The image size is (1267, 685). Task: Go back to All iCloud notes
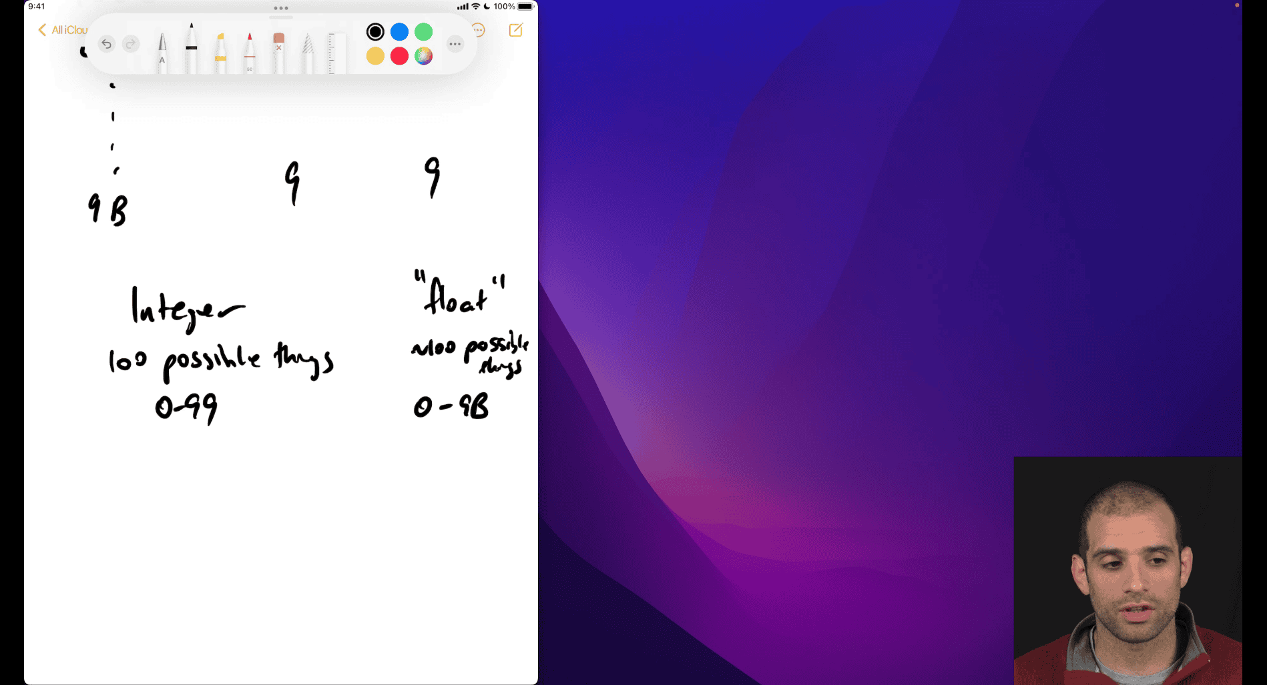tap(63, 30)
